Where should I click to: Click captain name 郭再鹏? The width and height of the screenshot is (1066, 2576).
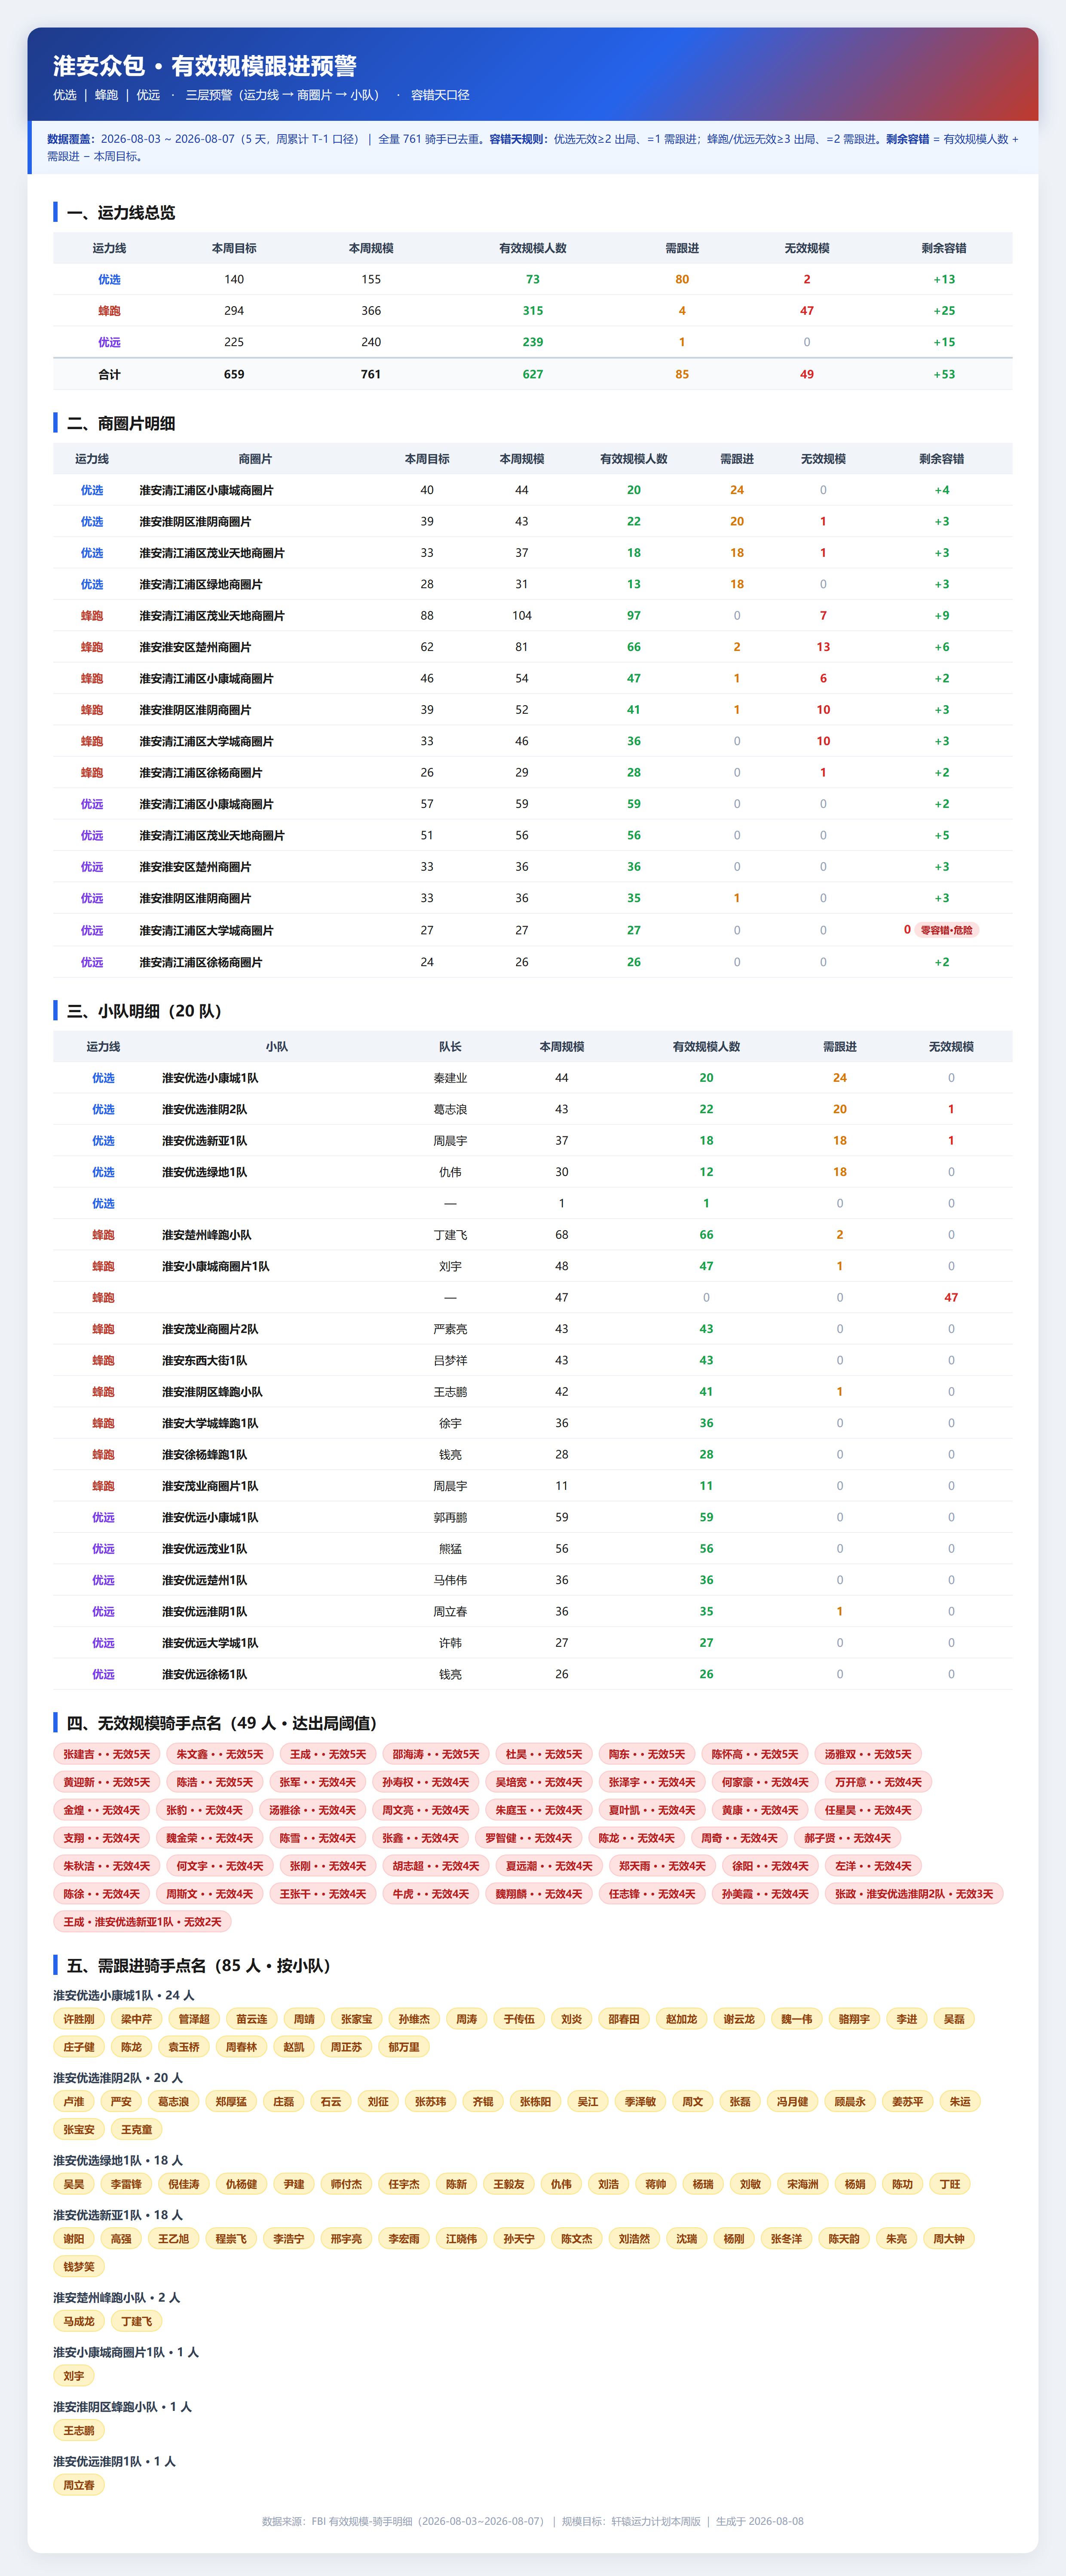click(450, 1518)
